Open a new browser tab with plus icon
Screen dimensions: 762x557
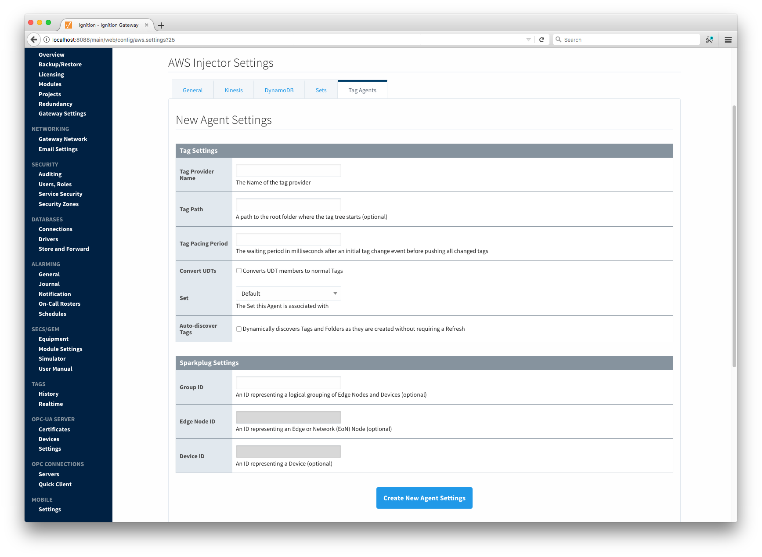pos(161,25)
